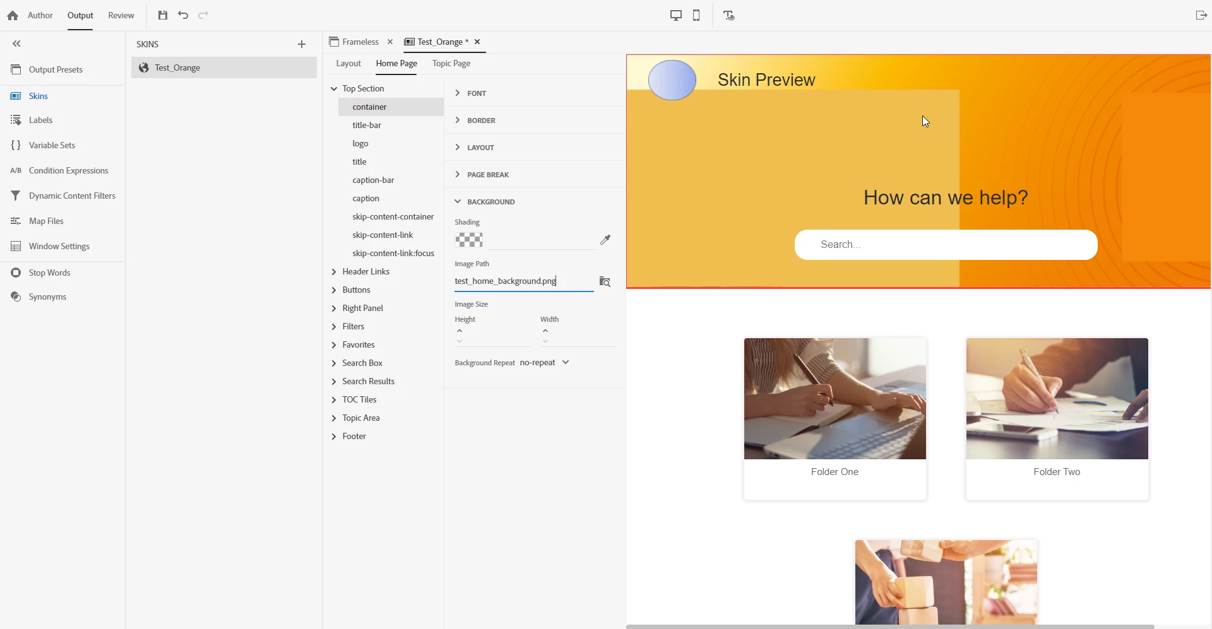The height and width of the screenshot is (629, 1212).
Task: Browse for background image file
Action: click(605, 281)
